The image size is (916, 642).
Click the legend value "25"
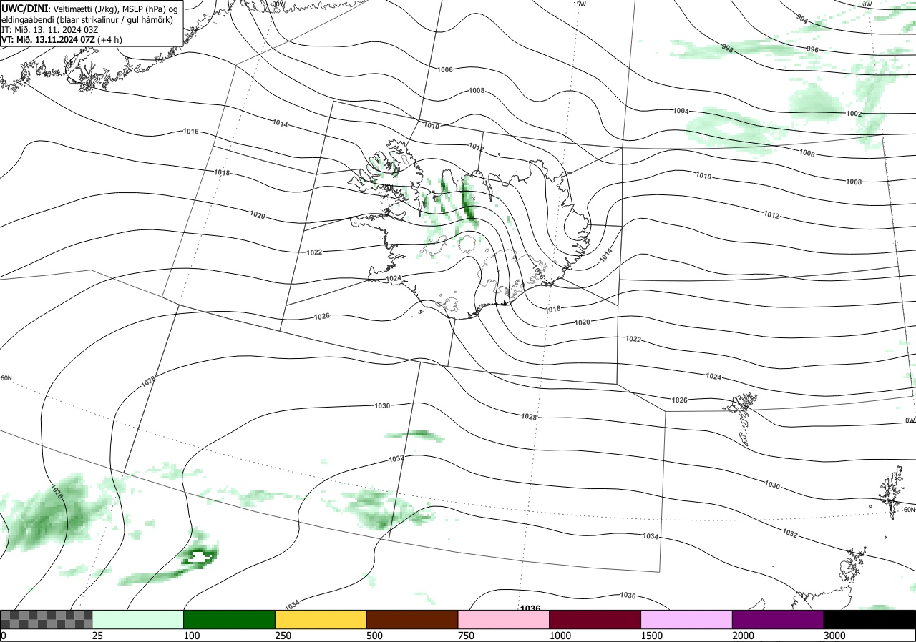[98, 636]
